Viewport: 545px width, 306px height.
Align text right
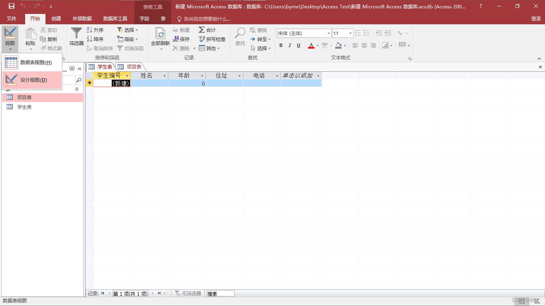click(373, 45)
